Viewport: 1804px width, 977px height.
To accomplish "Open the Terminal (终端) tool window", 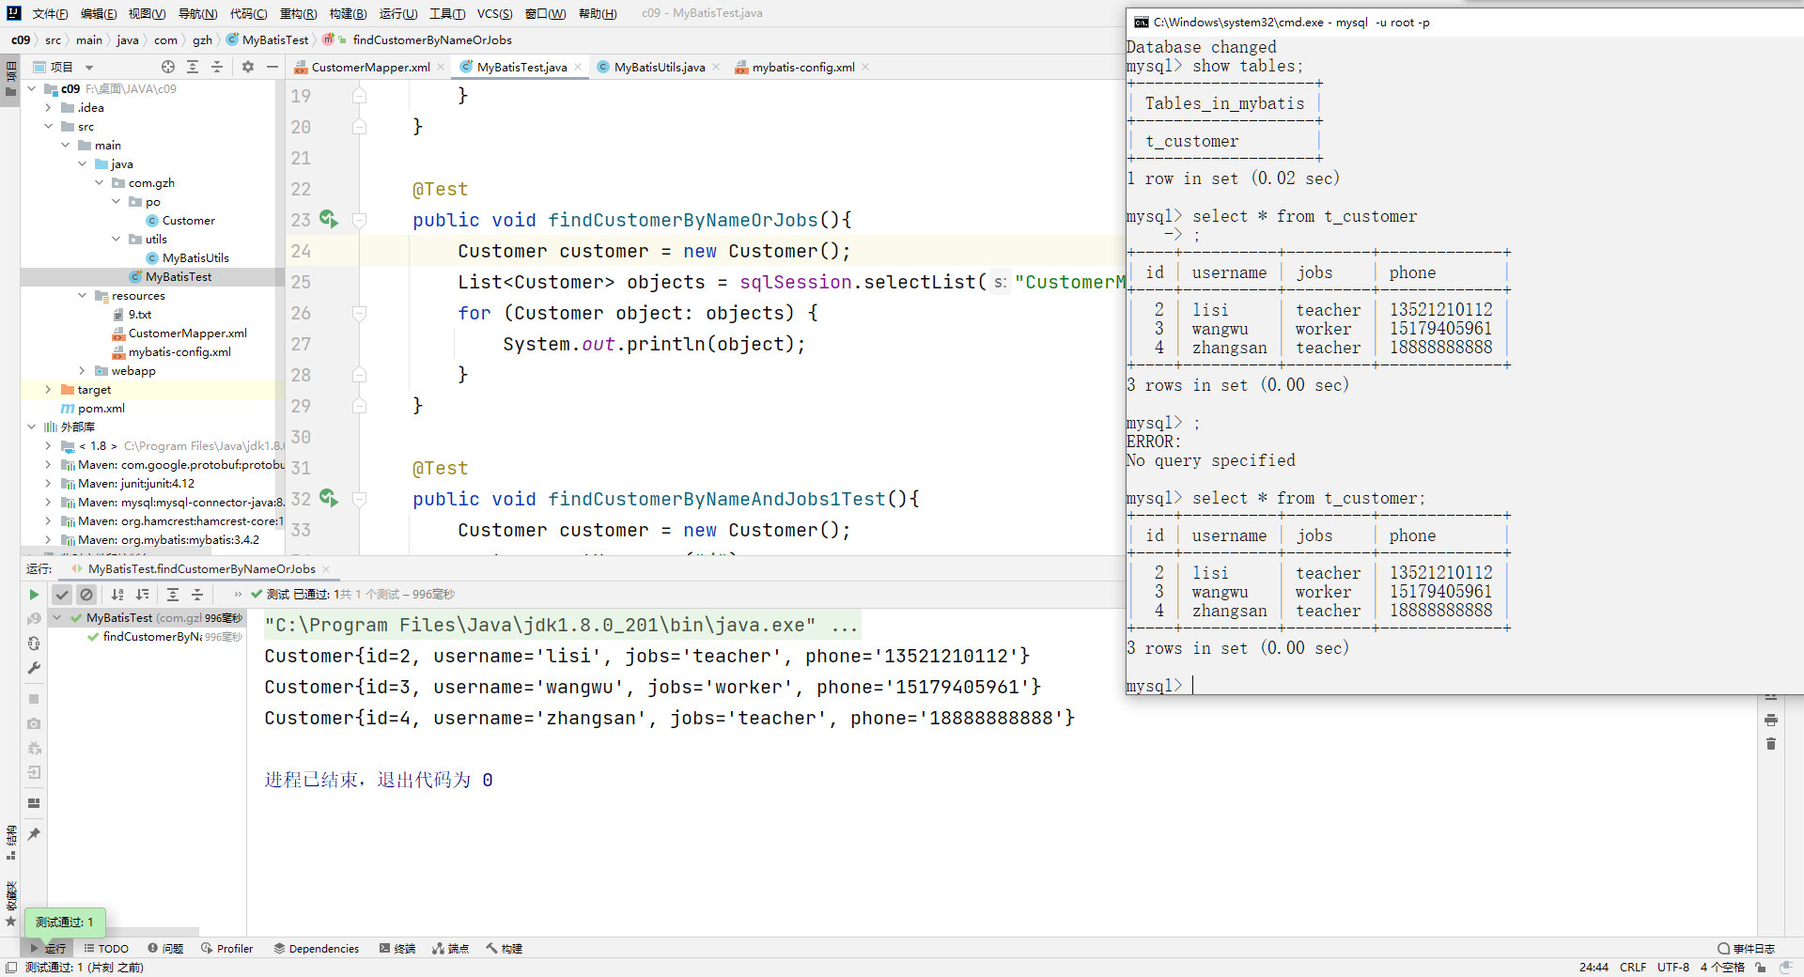I will coord(397,949).
